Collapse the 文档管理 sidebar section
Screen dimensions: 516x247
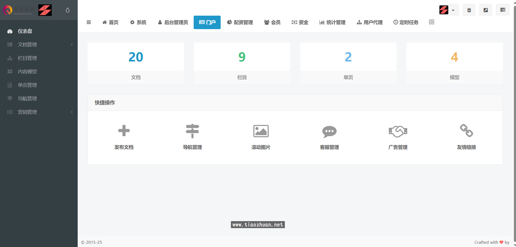pyautogui.click(x=71, y=44)
